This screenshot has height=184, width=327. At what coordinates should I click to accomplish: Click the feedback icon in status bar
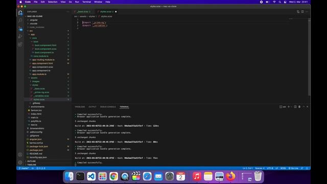click(302, 168)
